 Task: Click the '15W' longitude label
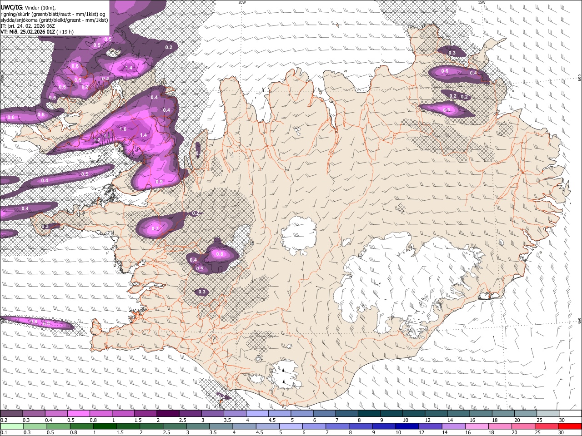point(482,2)
